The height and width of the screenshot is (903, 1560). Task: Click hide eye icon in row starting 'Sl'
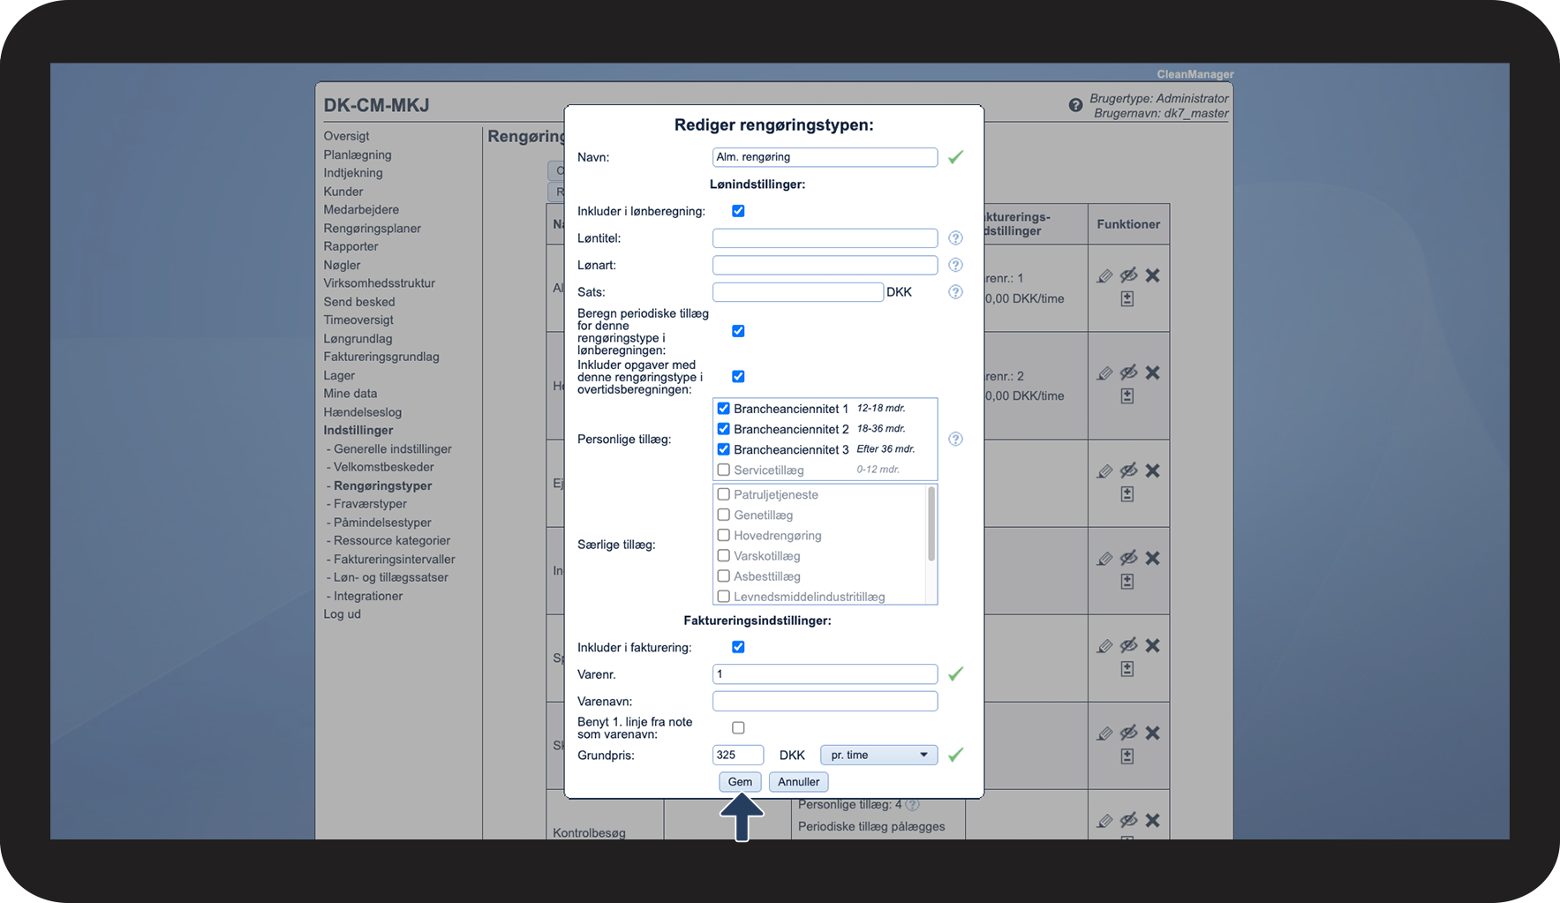(x=1128, y=733)
